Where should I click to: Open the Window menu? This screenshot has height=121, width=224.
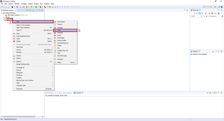47,4
